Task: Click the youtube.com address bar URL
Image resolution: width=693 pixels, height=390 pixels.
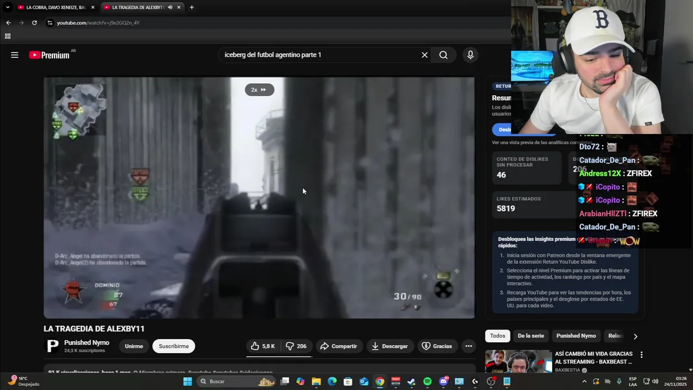Action: [x=98, y=23]
